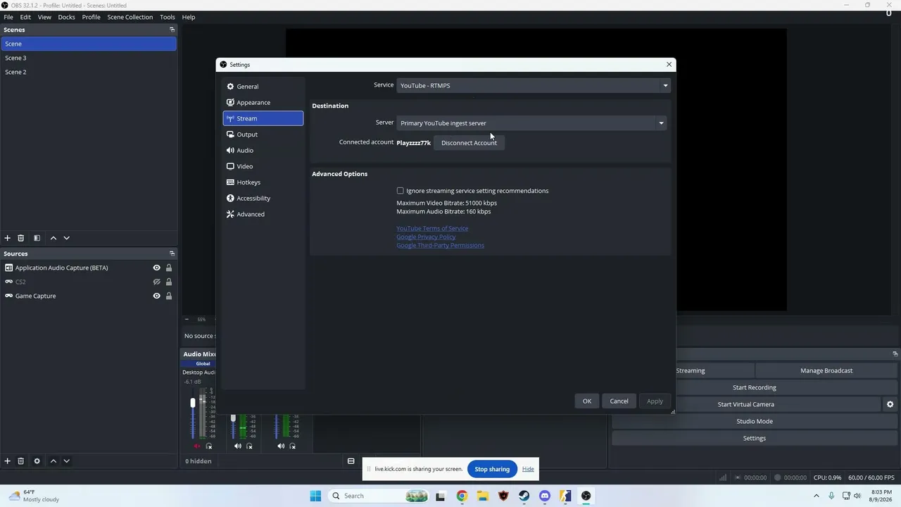Move the source up with the Sources up arrow
The height and width of the screenshot is (507, 901).
tap(53, 461)
